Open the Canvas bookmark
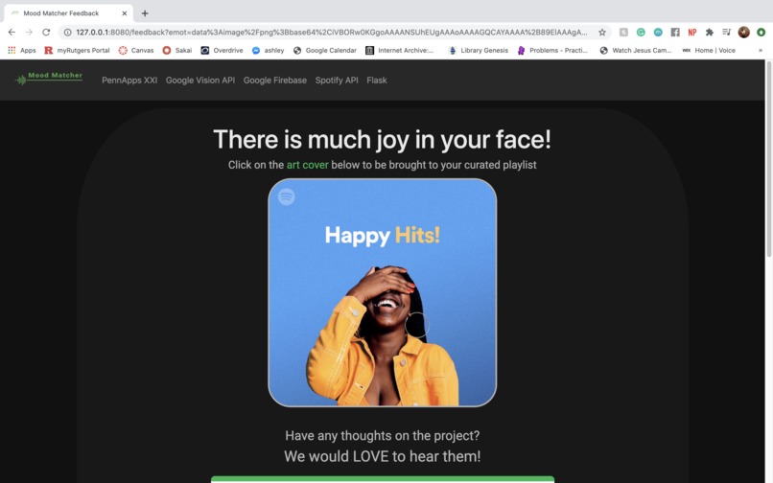 pyautogui.click(x=136, y=50)
